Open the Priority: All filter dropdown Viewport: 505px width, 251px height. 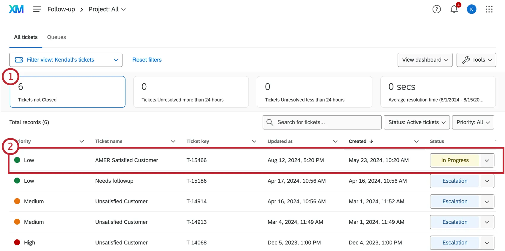(x=473, y=122)
